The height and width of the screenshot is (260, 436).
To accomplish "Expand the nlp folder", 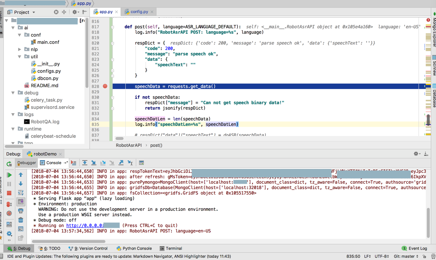I will pyautogui.click(x=20, y=50).
